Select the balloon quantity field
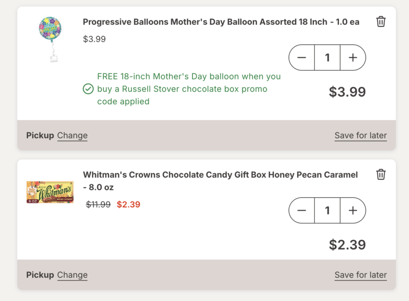This screenshot has height=301, width=409. tap(327, 57)
